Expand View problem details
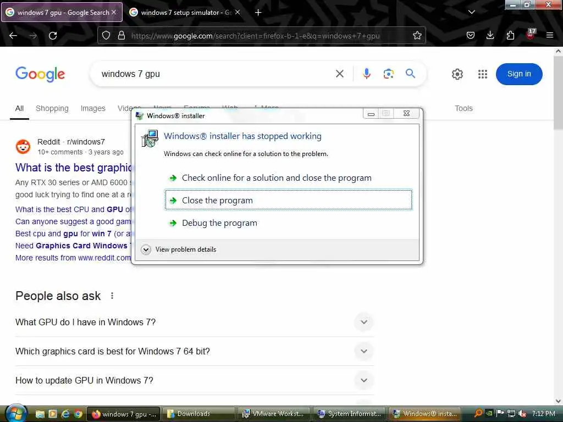 coord(179,249)
